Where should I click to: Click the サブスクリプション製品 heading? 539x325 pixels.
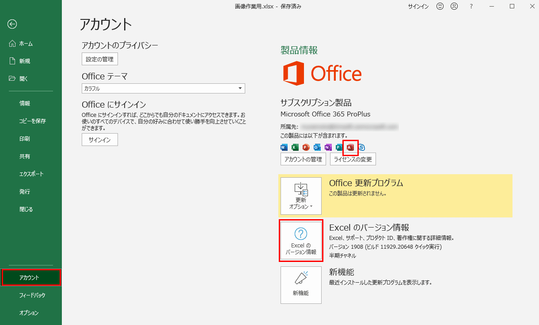coord(316,103)
